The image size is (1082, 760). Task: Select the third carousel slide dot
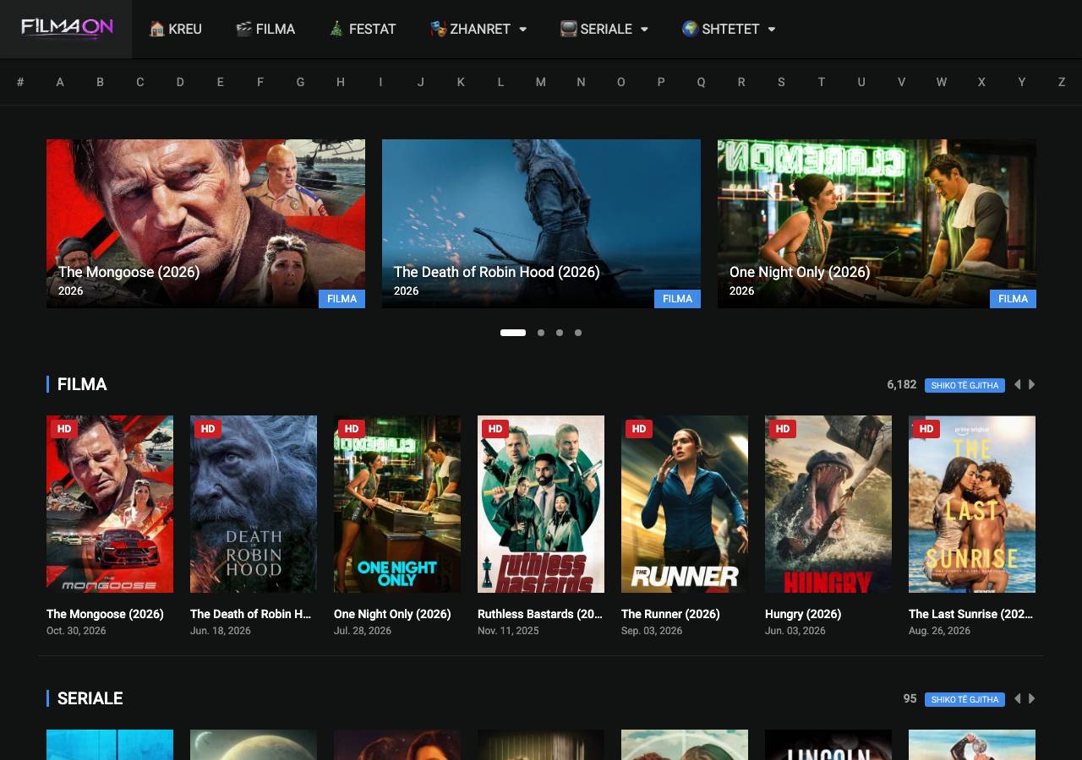point(560,333)
